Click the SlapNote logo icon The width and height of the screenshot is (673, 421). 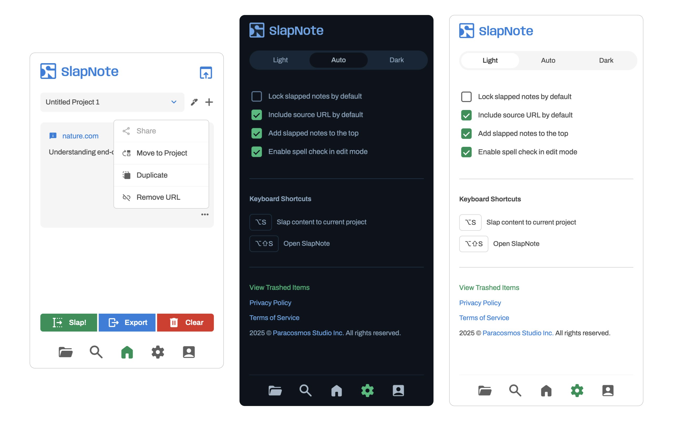tap(48, 71)
